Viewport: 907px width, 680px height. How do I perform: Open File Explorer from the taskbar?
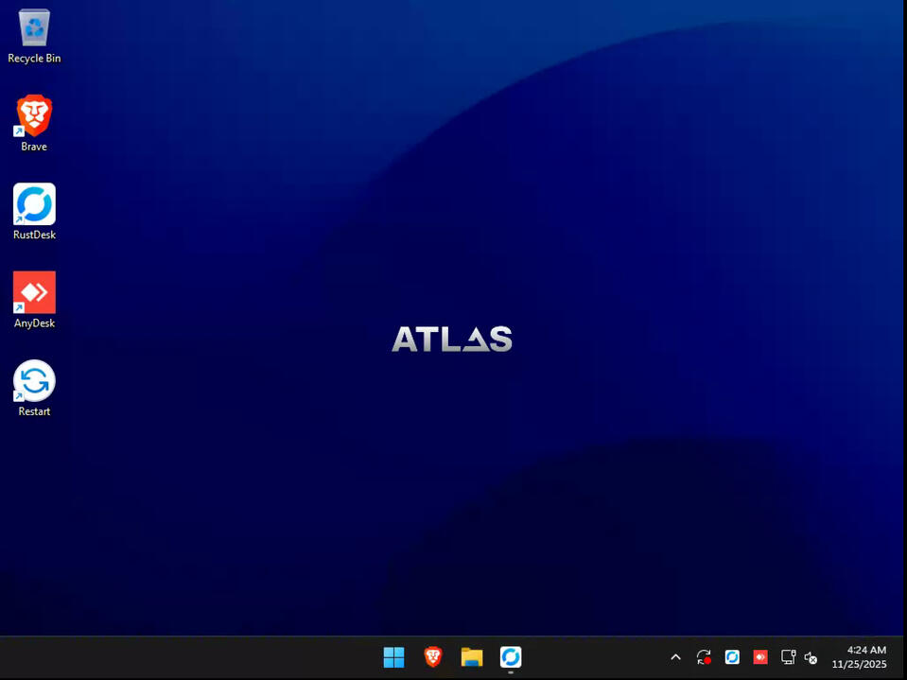point(472,657)
